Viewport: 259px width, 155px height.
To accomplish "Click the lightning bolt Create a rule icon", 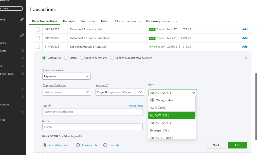I will coord(78,145).
